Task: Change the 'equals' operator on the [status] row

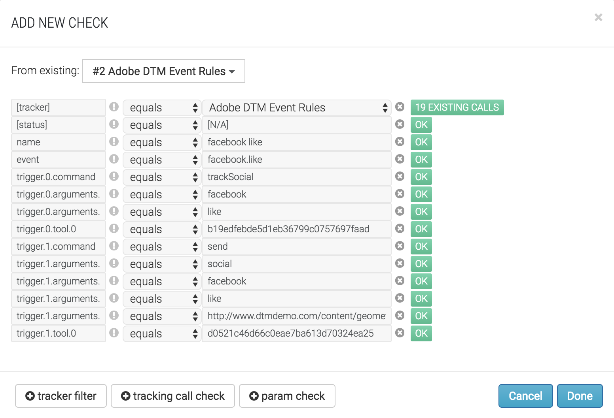Action: tap(162, 125)
